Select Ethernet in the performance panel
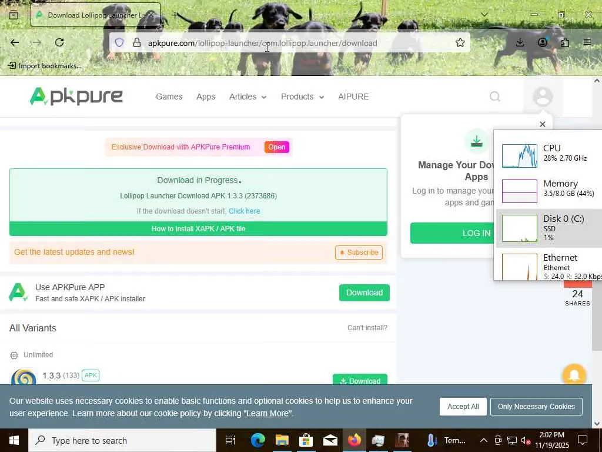This screenshot has width=602, height=452. pos(550,265)
